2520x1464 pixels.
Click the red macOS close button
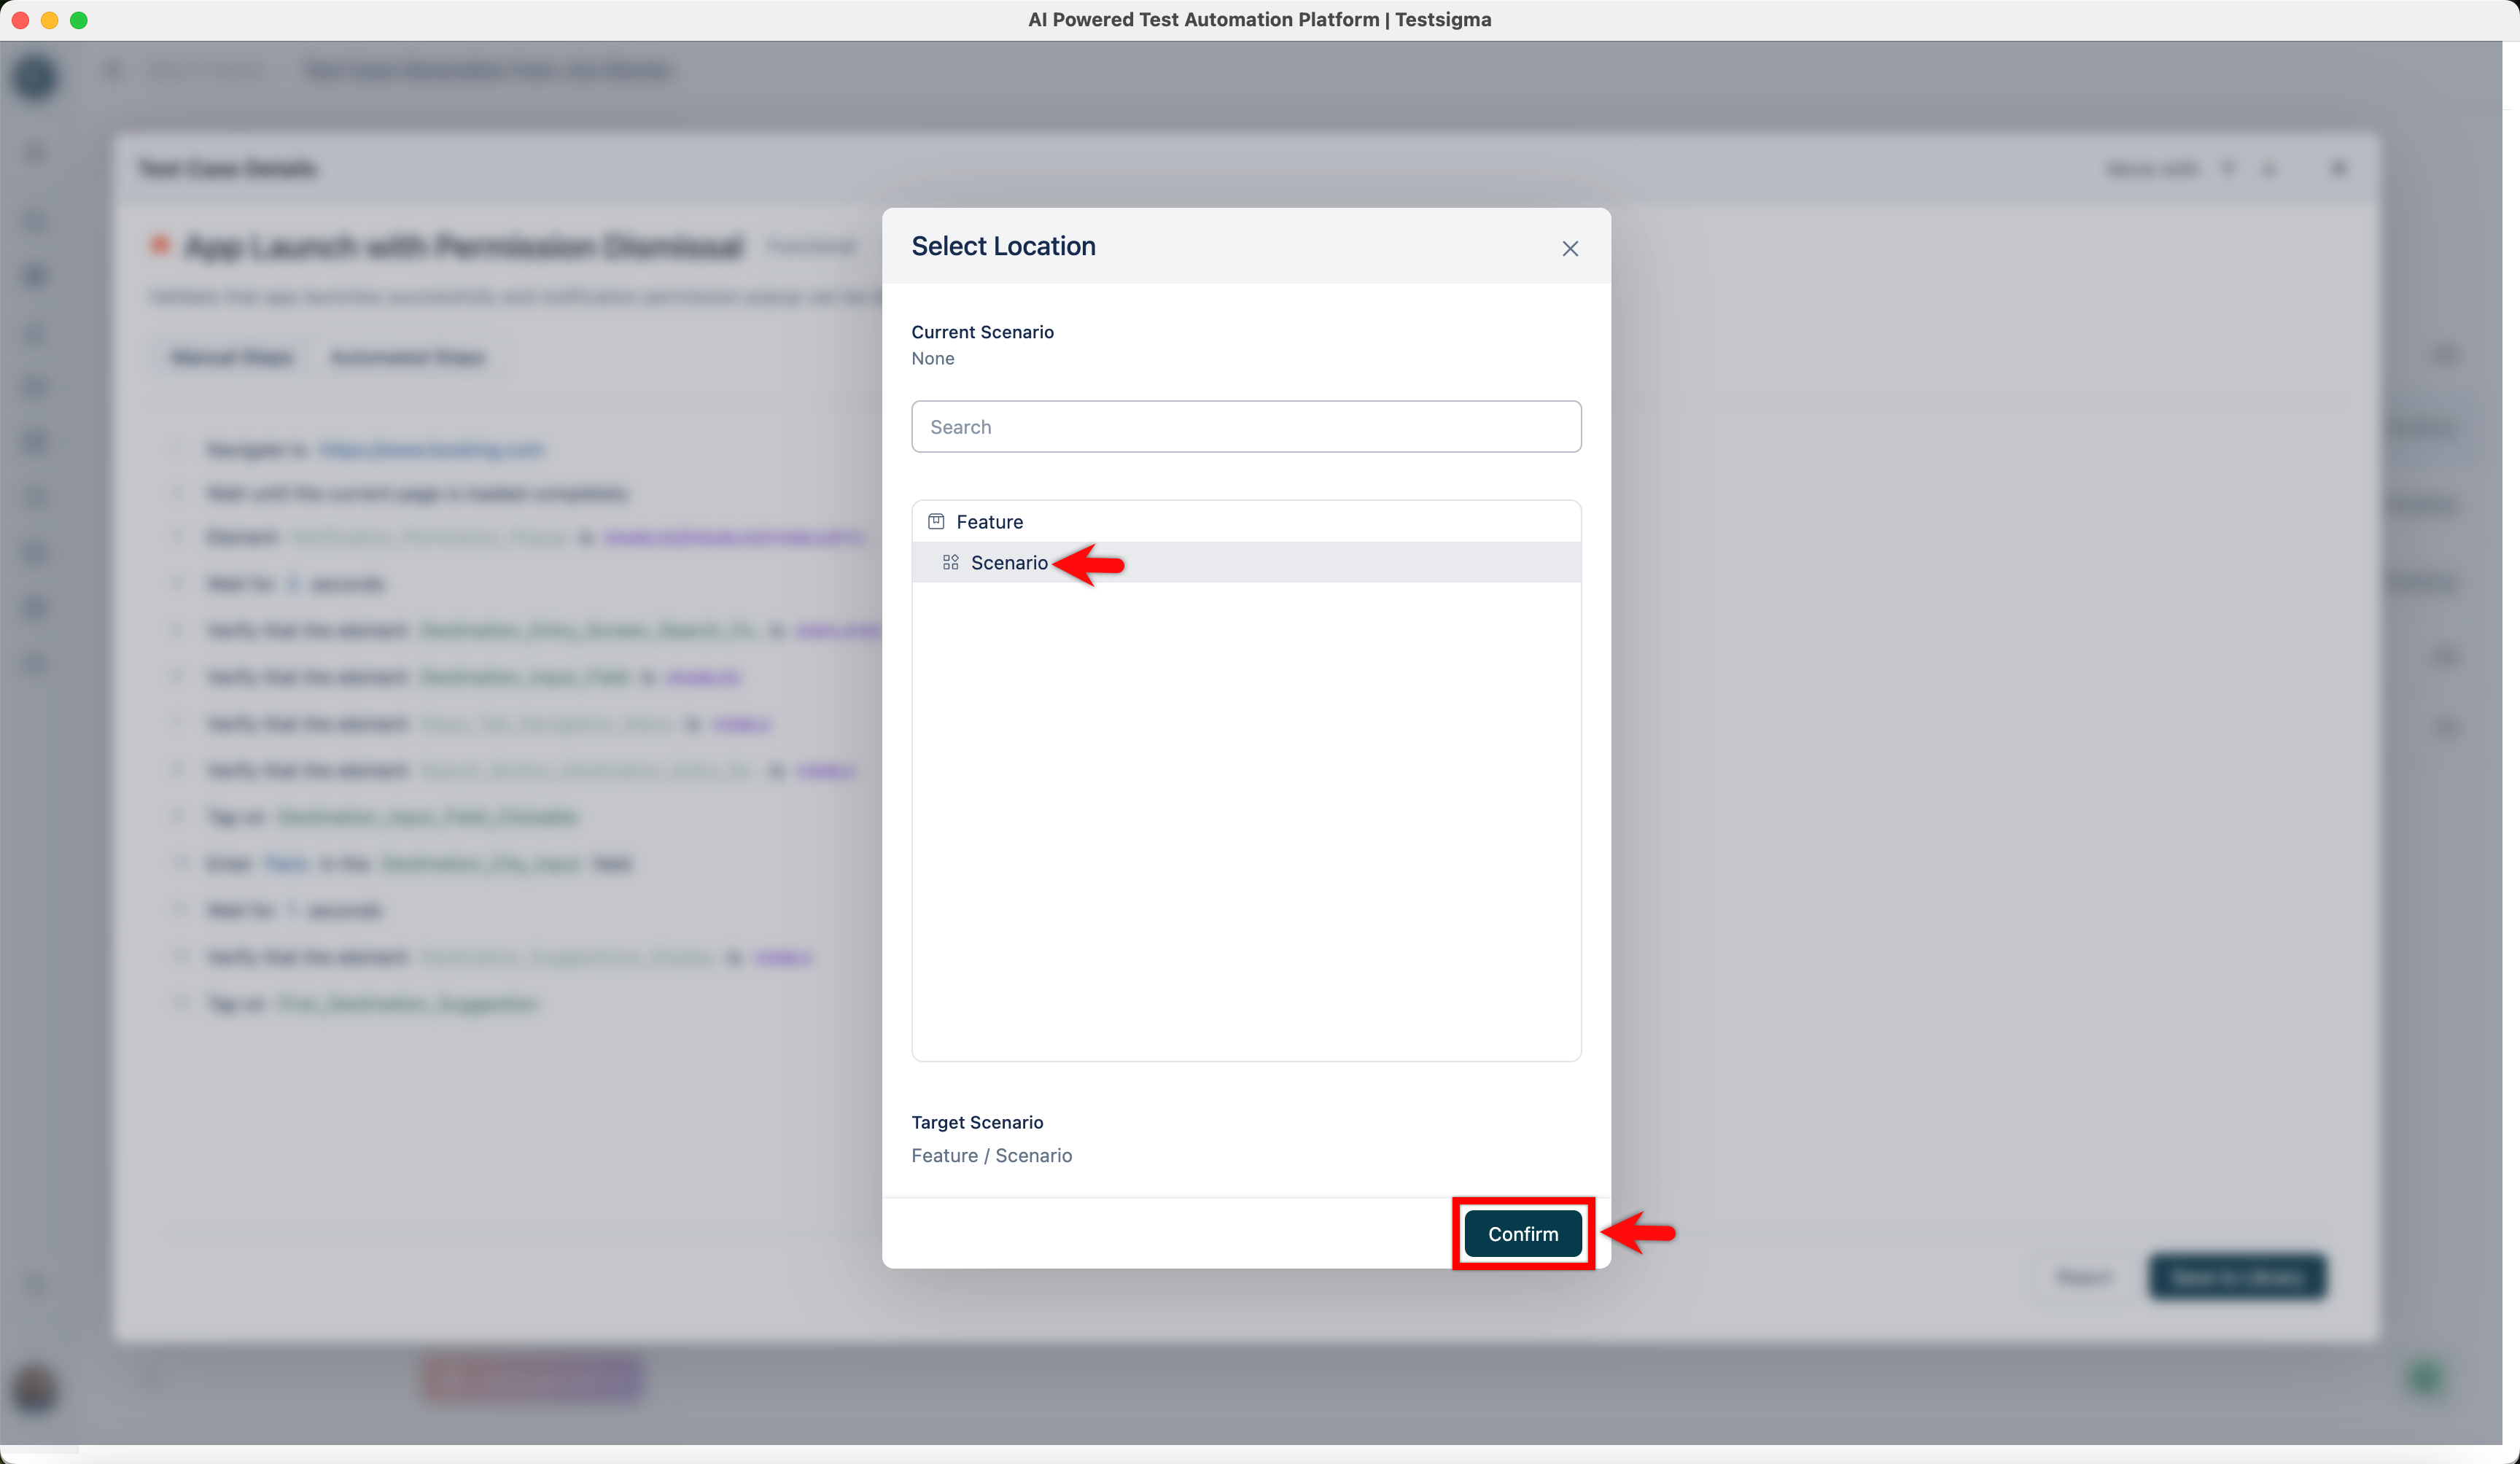point(20,20)
